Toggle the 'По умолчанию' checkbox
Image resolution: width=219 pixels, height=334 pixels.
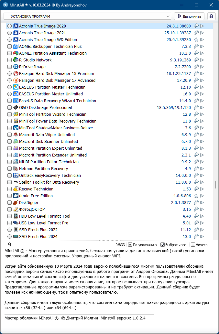[x=130, y=245]
